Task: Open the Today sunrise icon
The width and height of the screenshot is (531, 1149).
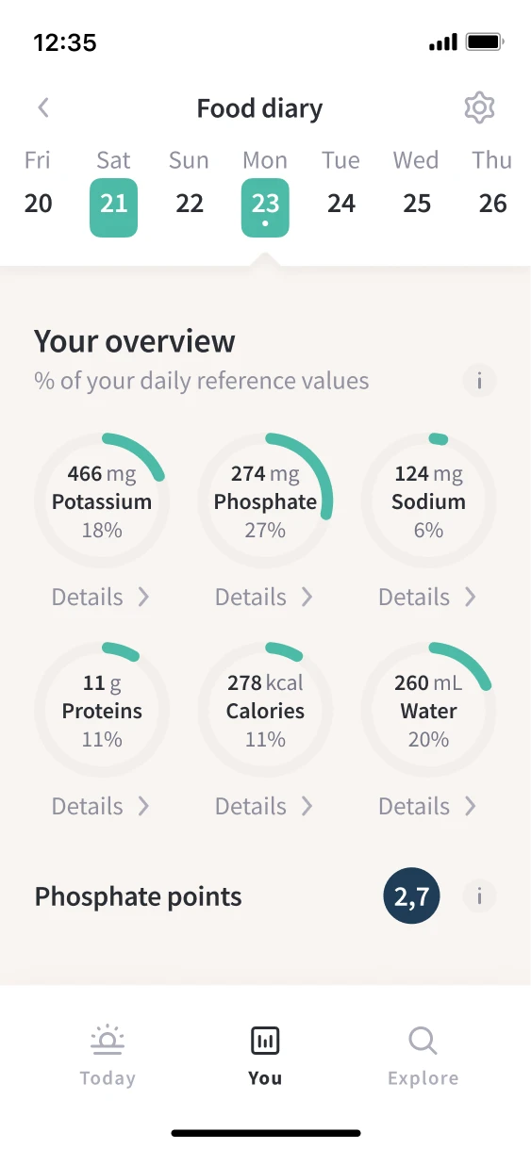Action: tap(108, 1041)
